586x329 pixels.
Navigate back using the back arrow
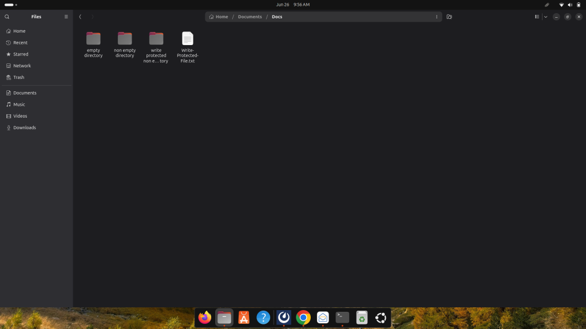click(80, 17)
